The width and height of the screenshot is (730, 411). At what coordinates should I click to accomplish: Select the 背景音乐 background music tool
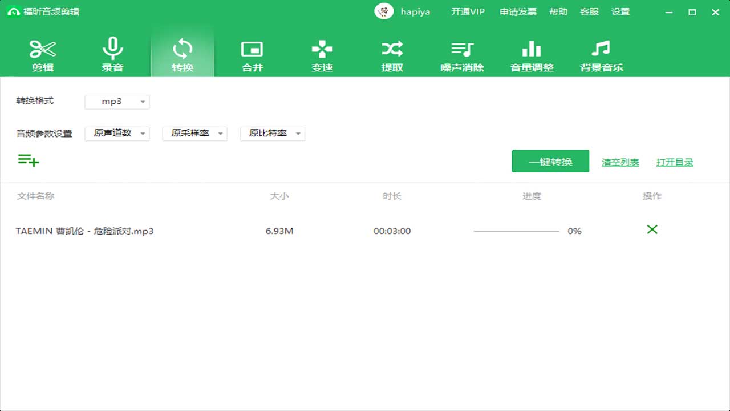click(601, 55)
